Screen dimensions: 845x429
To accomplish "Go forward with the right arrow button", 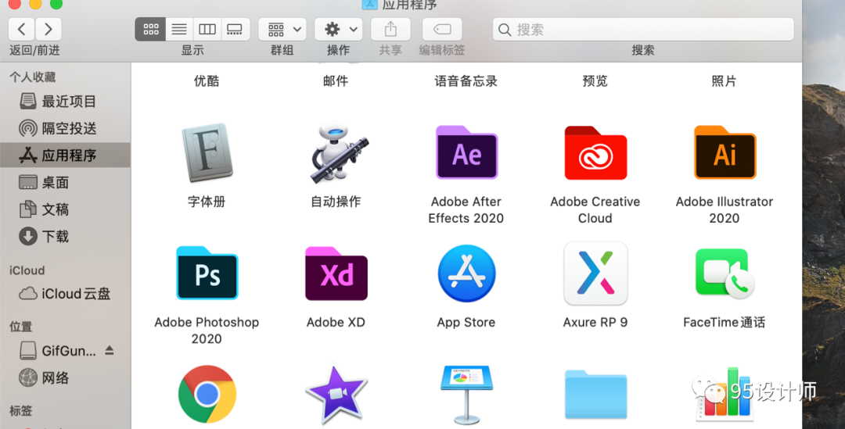I will pos(49,29).
